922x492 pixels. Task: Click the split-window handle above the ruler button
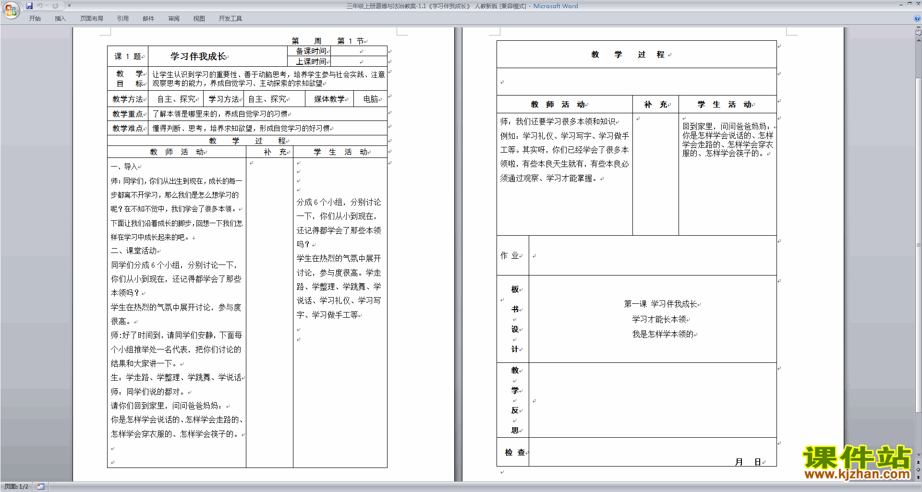point(919,27)
